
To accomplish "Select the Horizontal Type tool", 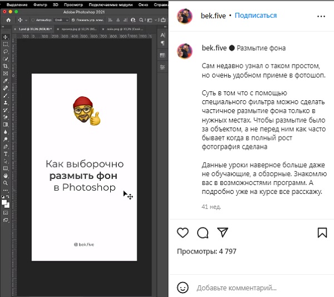I will click(x=6, y=154).
